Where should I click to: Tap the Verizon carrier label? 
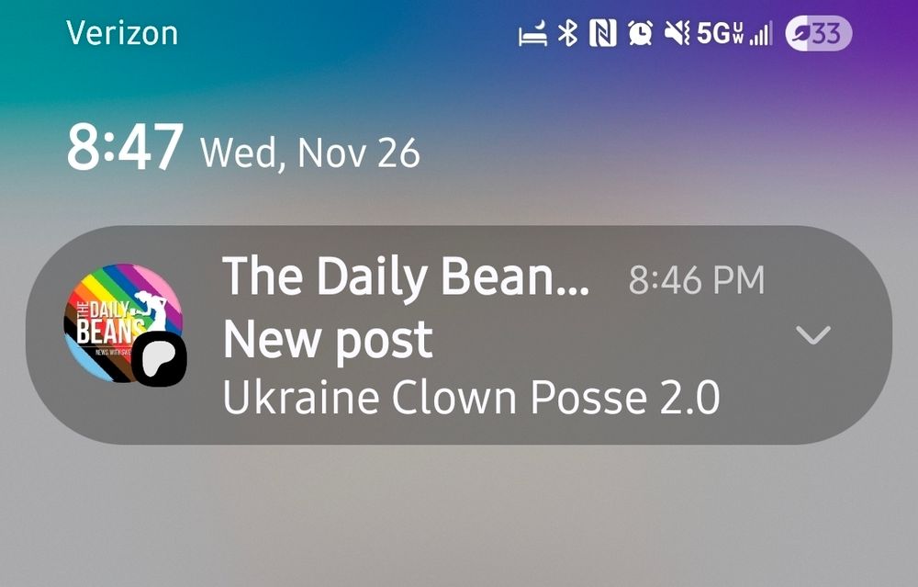[122, 33]
